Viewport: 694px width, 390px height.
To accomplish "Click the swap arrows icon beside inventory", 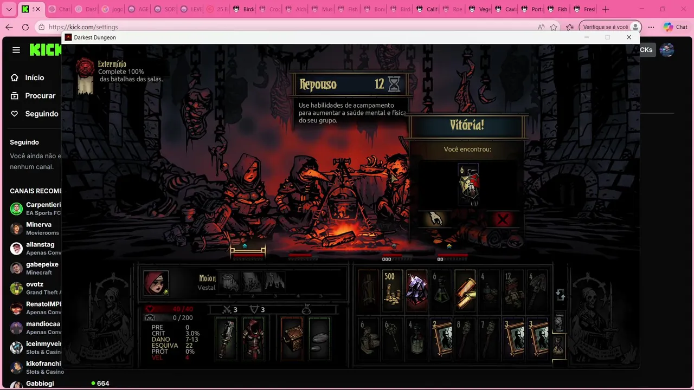I will pos(561,295).
